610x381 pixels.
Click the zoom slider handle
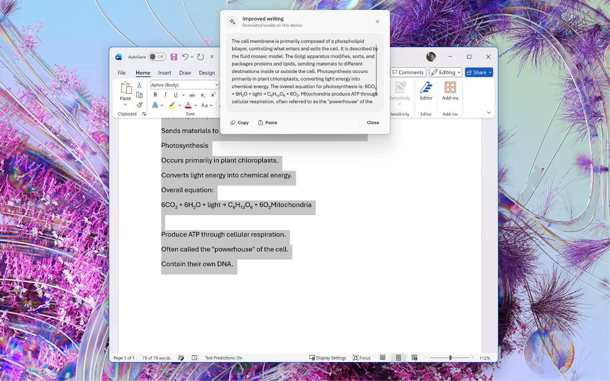click(450, 358)
